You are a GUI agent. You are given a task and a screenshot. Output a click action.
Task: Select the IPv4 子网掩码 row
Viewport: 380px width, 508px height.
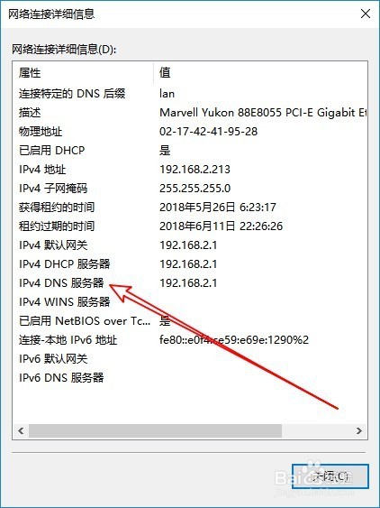[190, 189]
